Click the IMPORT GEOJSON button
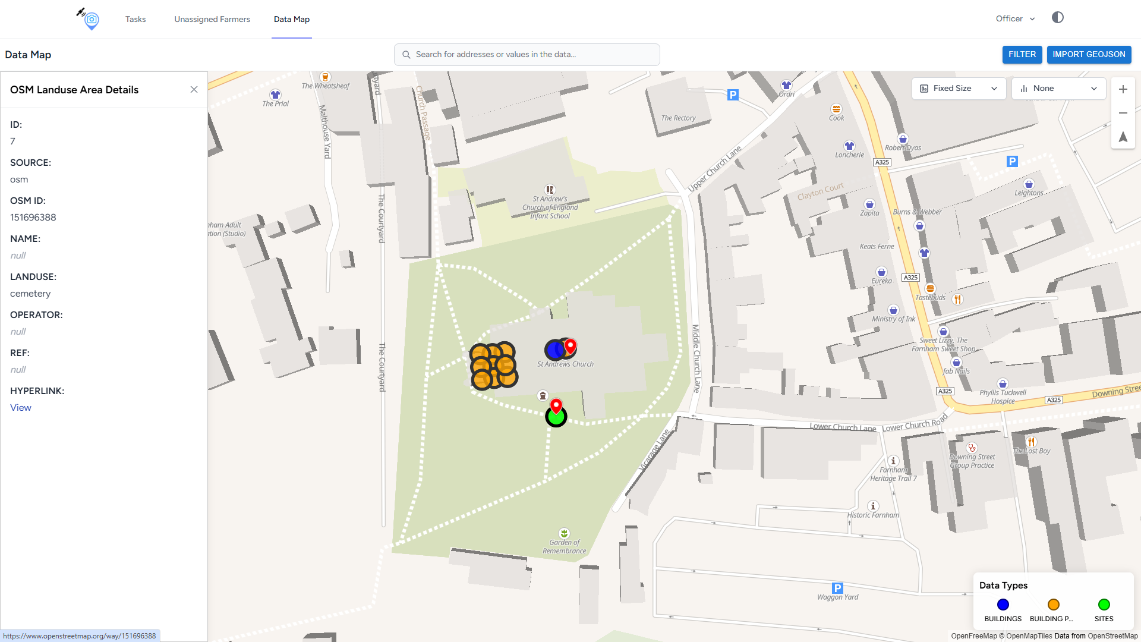Image resolution: width=1141 pixels, height=642 pixels. (x=1088, y=54)
